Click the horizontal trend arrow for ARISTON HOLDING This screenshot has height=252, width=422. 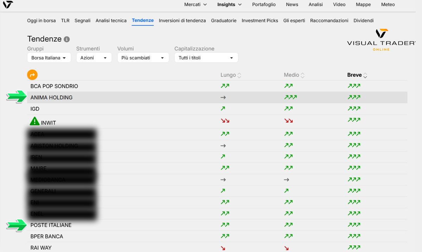[223, 146]
